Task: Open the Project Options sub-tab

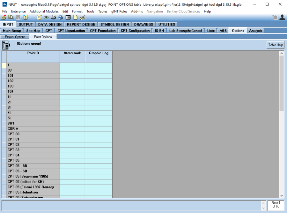Action: click(x=15, y=37)
